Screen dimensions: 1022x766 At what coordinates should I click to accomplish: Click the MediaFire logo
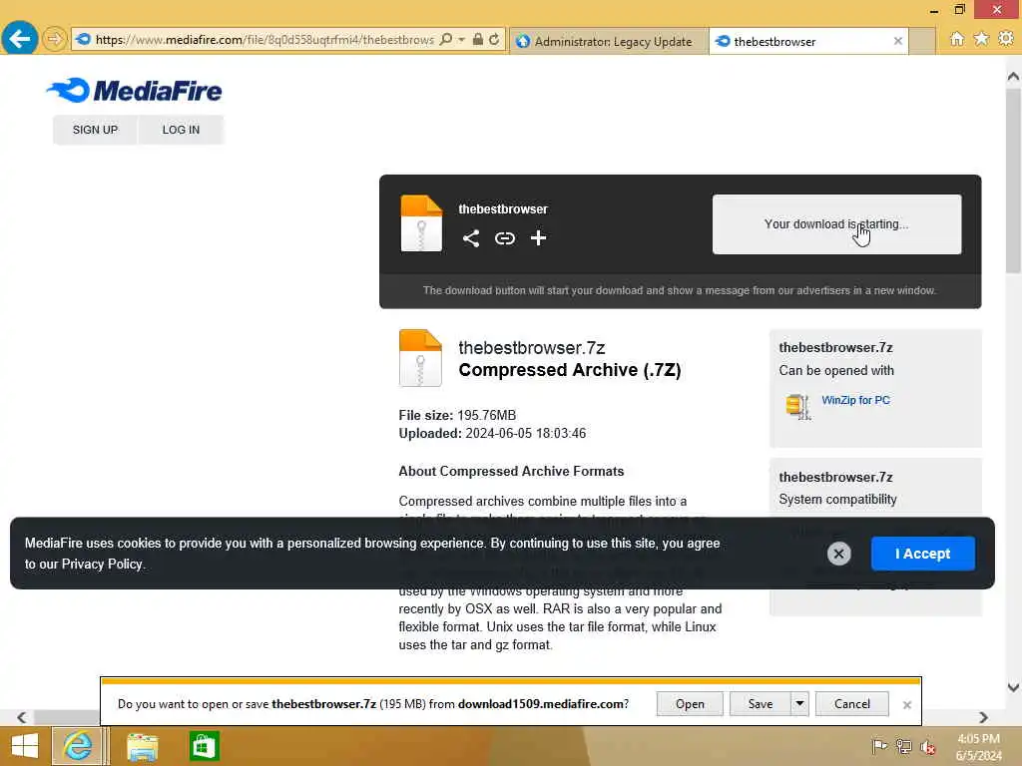click(135, 91)
